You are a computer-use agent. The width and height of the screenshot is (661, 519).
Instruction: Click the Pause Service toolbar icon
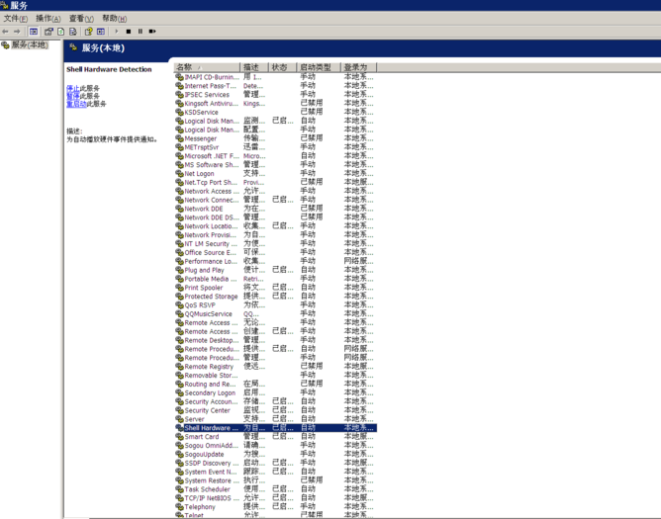click(x=141, y=32)
